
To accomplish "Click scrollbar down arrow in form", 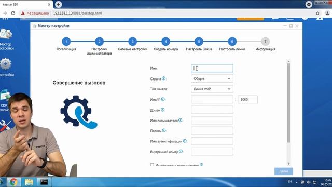I will pos(288,164).
